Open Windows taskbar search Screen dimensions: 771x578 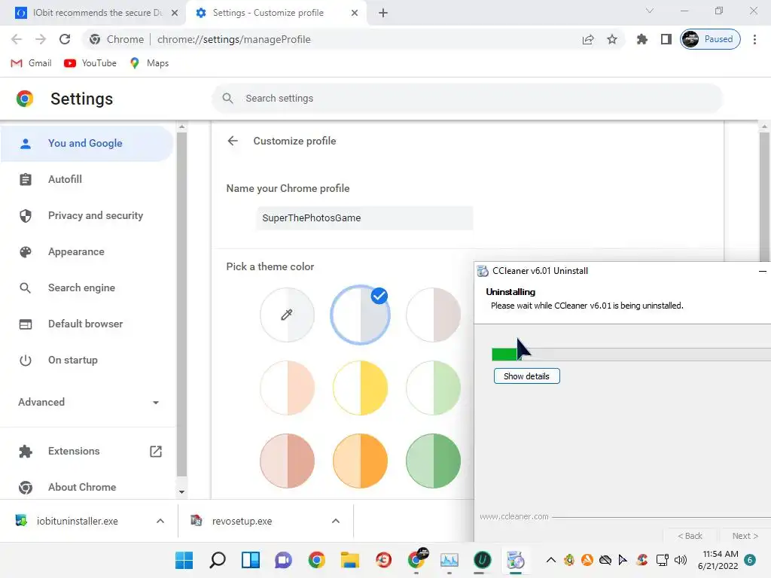pos(218,560)
